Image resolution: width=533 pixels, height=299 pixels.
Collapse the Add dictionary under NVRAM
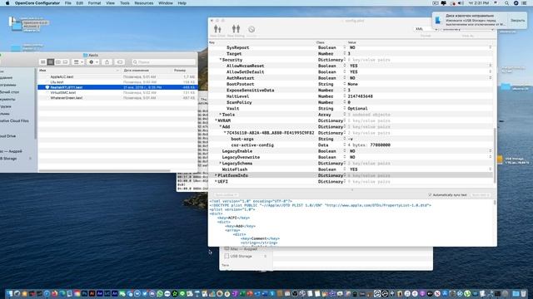tap(220, 127)
